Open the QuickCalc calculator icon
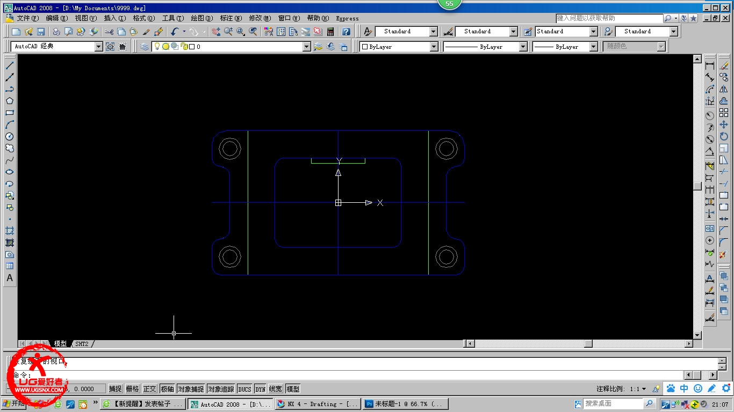Screen dimensions: 734x412 click(x=330, y=32)
